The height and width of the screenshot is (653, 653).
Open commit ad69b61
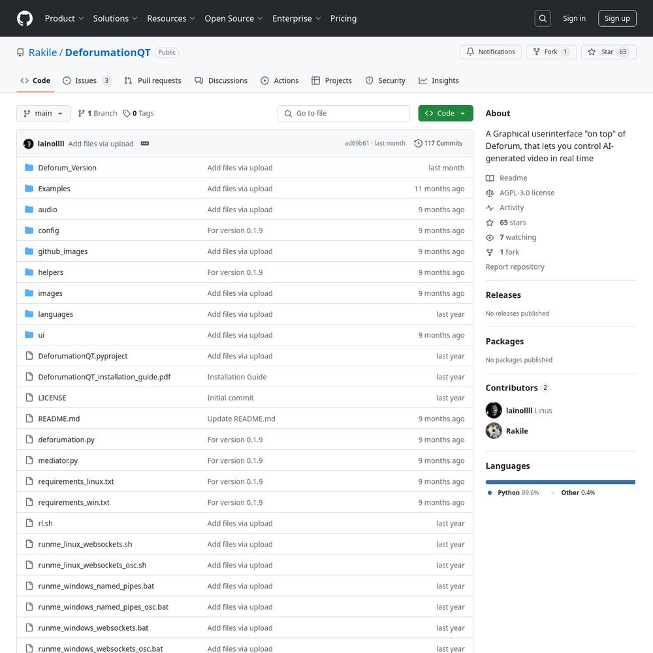coord(357,143)
